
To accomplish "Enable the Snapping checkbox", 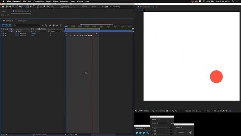I will 62,7.
